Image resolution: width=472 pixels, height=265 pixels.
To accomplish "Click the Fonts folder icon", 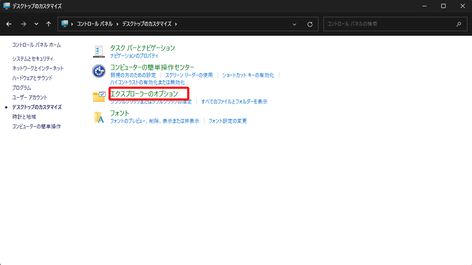I will coord(99,117).
